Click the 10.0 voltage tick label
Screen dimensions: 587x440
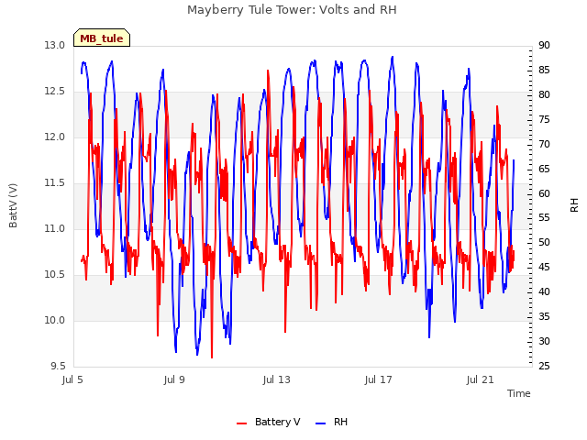55,320
